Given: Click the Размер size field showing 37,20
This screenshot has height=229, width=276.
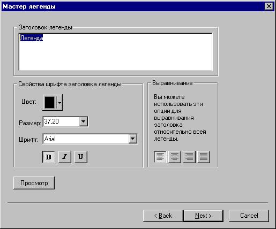Looking at the screenshot, I should (x=61, y=121).
